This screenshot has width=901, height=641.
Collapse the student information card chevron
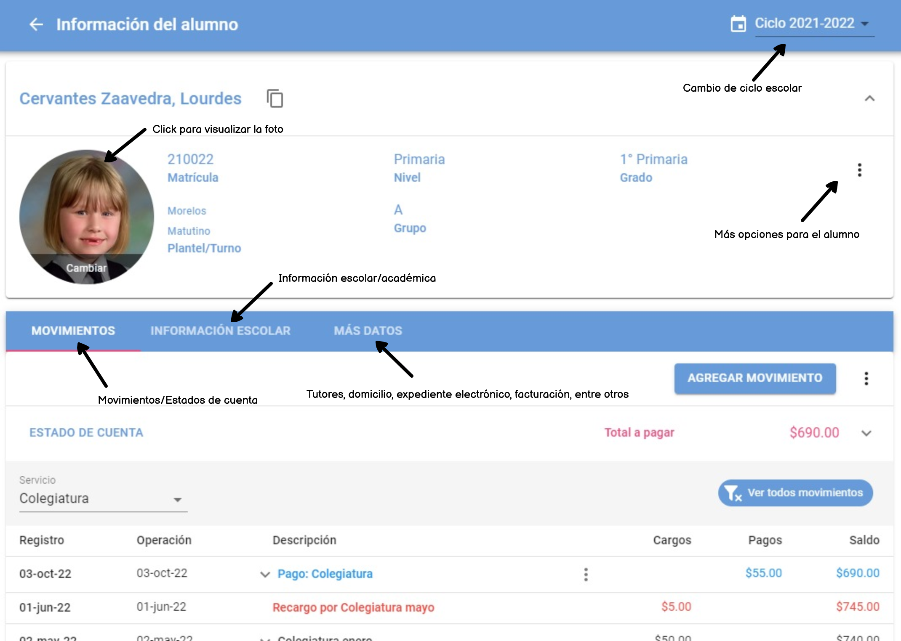[x=869, y=99]
